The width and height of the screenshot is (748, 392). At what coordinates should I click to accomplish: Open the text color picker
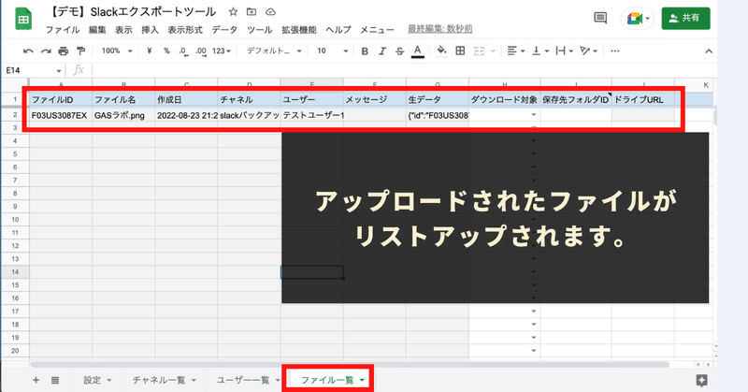[x=418, y=51]
